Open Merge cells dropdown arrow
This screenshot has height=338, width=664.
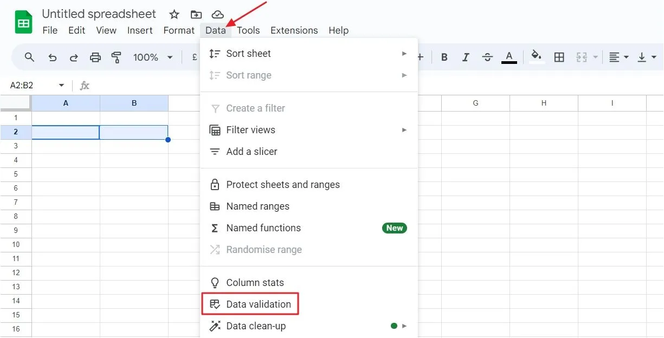[595, 57]
